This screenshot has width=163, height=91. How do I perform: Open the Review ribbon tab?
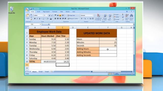(67, 12)
